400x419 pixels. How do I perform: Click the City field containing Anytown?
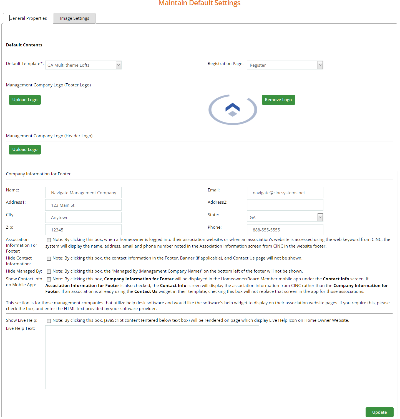pyautogui.click(x=83, y=217)
